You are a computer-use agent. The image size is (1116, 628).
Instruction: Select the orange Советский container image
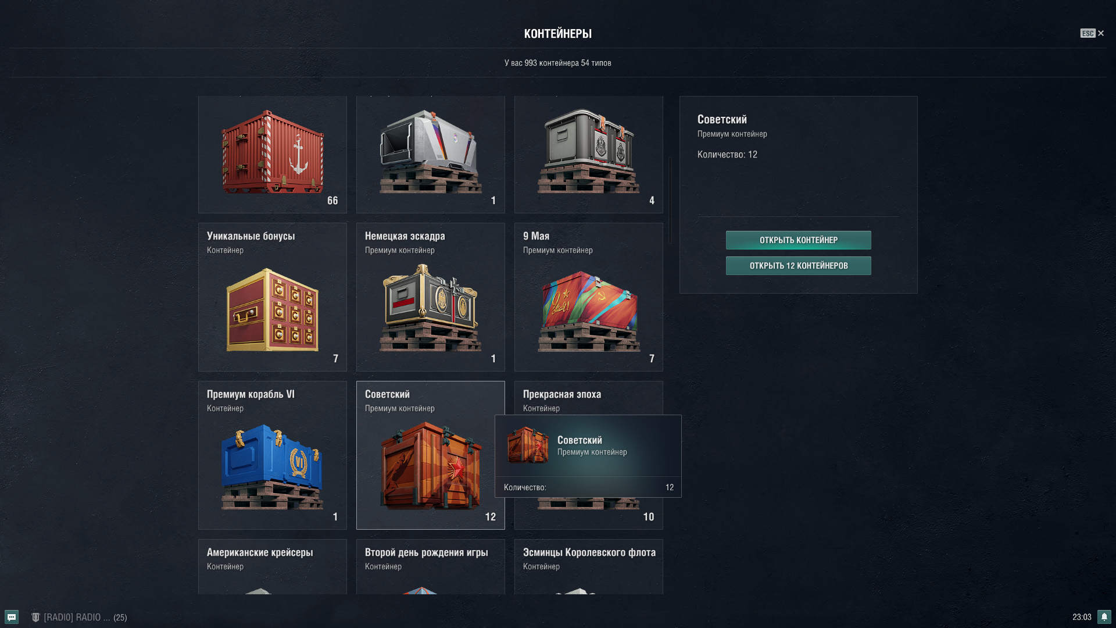(431, 465)
